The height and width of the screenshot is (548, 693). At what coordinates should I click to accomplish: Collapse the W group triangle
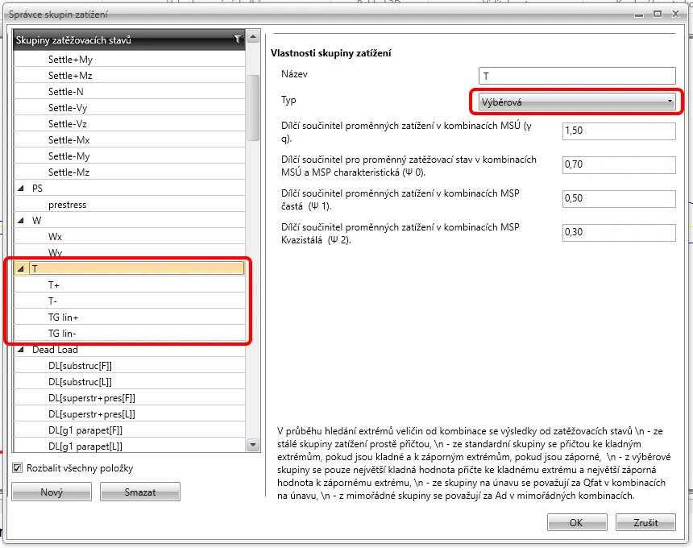20,220
